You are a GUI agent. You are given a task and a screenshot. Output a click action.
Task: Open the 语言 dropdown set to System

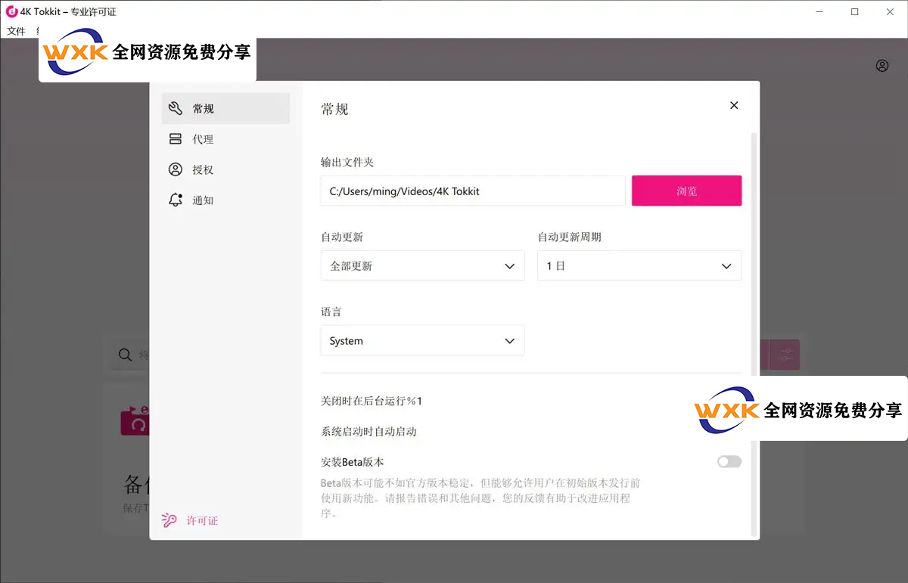pos(422,341)
